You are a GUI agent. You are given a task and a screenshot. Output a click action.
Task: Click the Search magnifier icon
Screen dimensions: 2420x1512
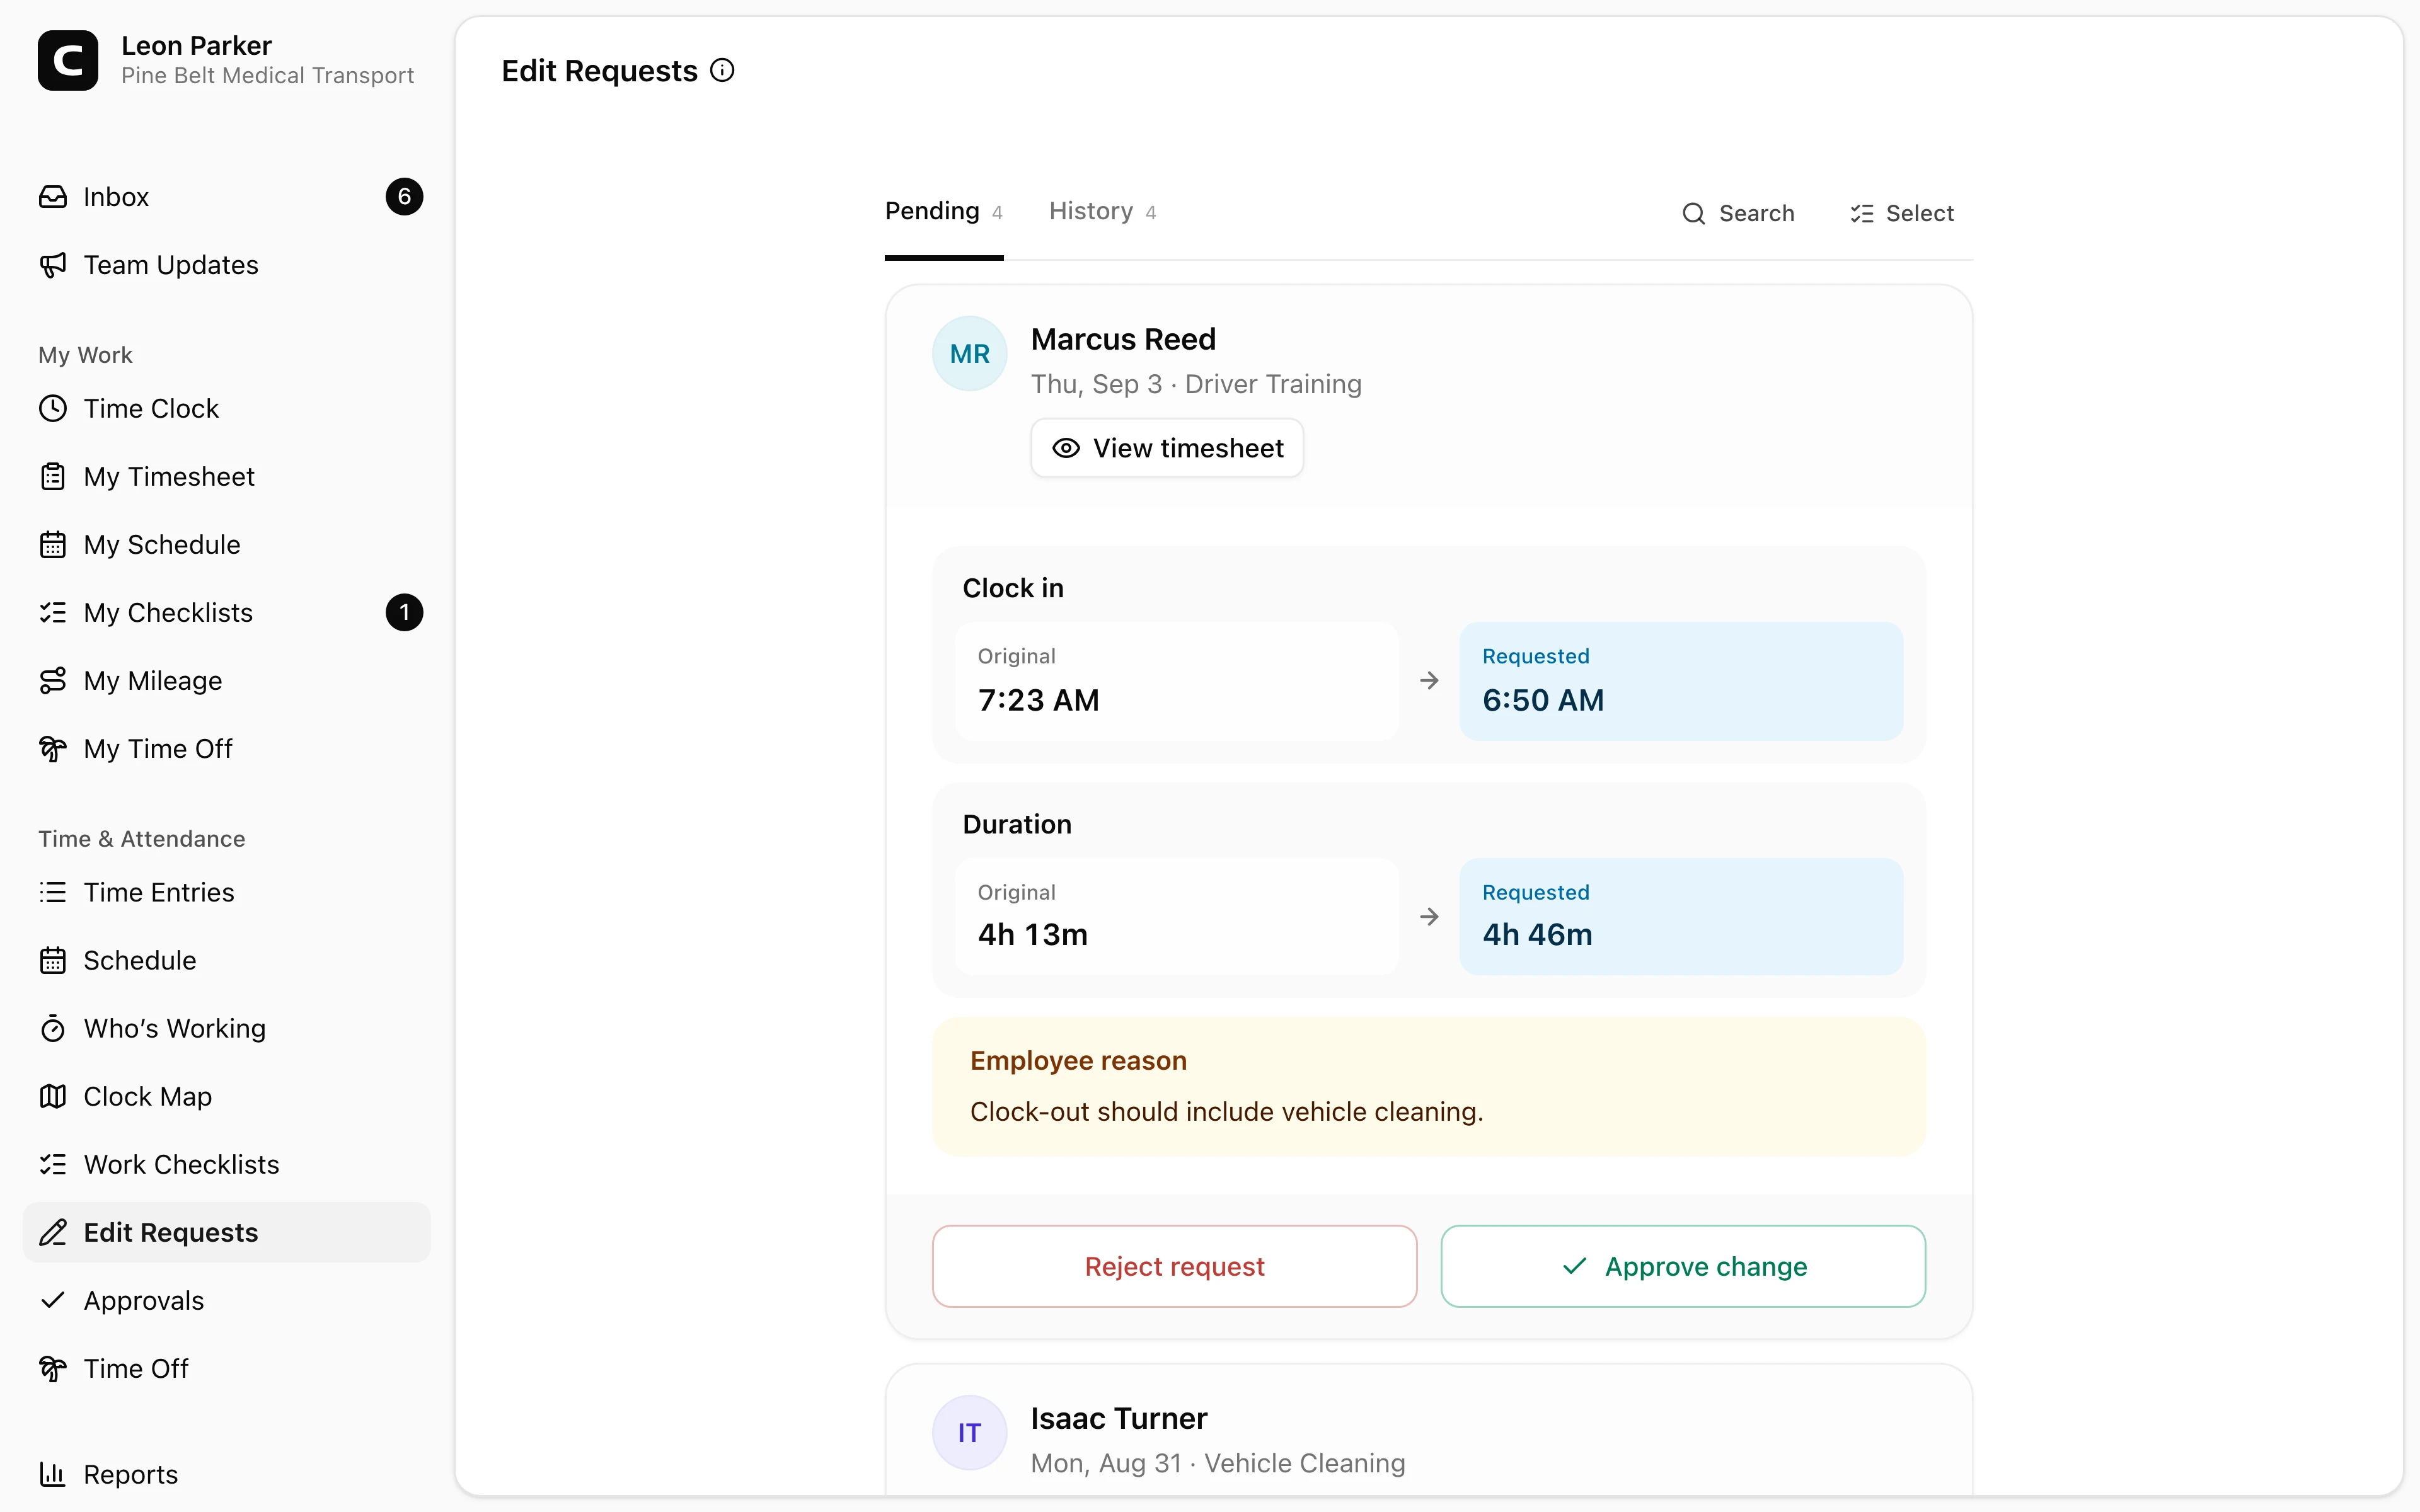[x=1693, y=213]
